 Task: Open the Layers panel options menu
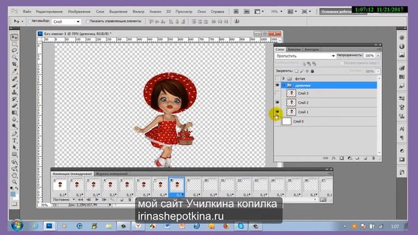(379, 50)
